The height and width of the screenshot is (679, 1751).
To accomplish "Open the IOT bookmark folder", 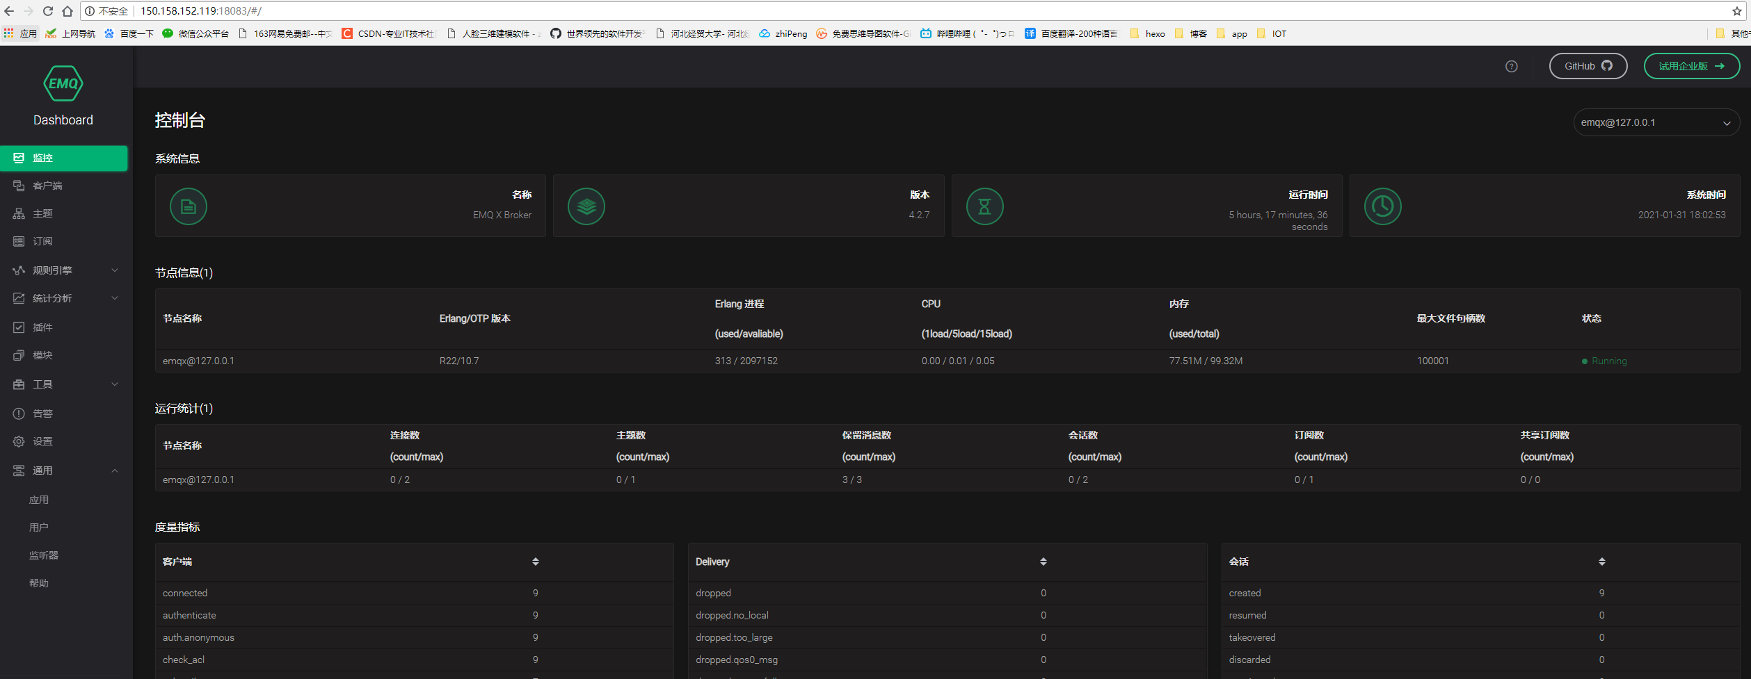I will click(1272, 33).
